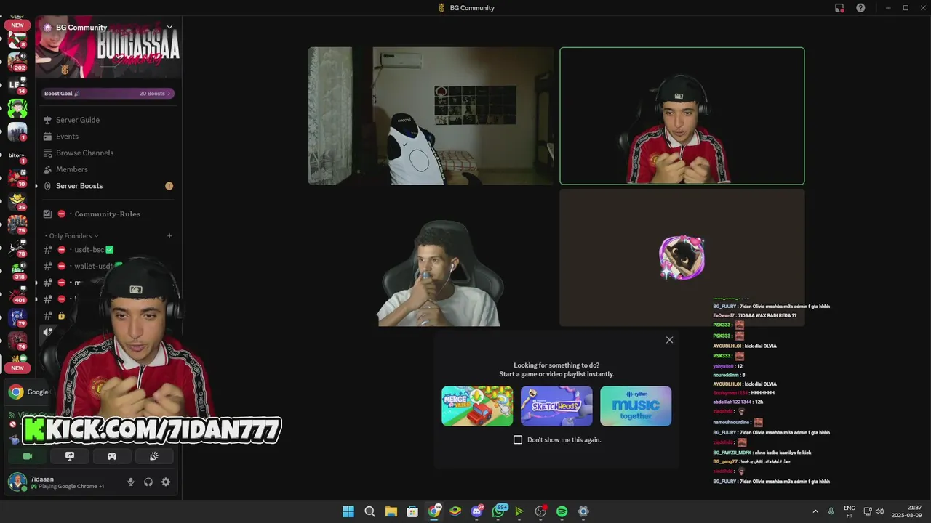Open Browse Channels

pyautogui.click(x=84, y=153)
